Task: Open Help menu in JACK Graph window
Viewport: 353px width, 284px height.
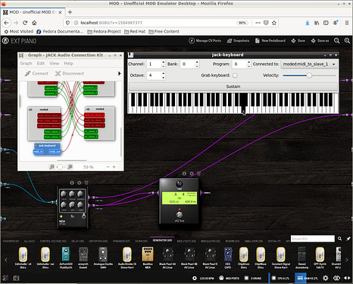Action: click(68, 63)
